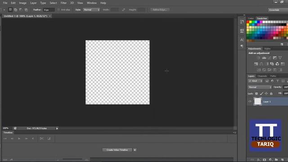Open the Paragraph panel icon in the dock
The width and height of the screenshot is (288, 162).
(x=242, y=46)
